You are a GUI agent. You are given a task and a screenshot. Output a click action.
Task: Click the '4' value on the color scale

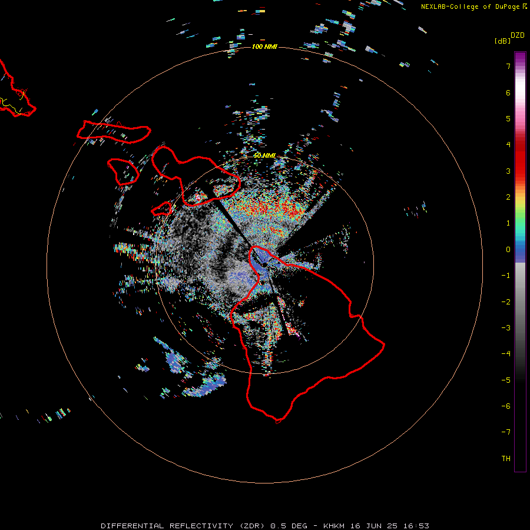[508, 145]
